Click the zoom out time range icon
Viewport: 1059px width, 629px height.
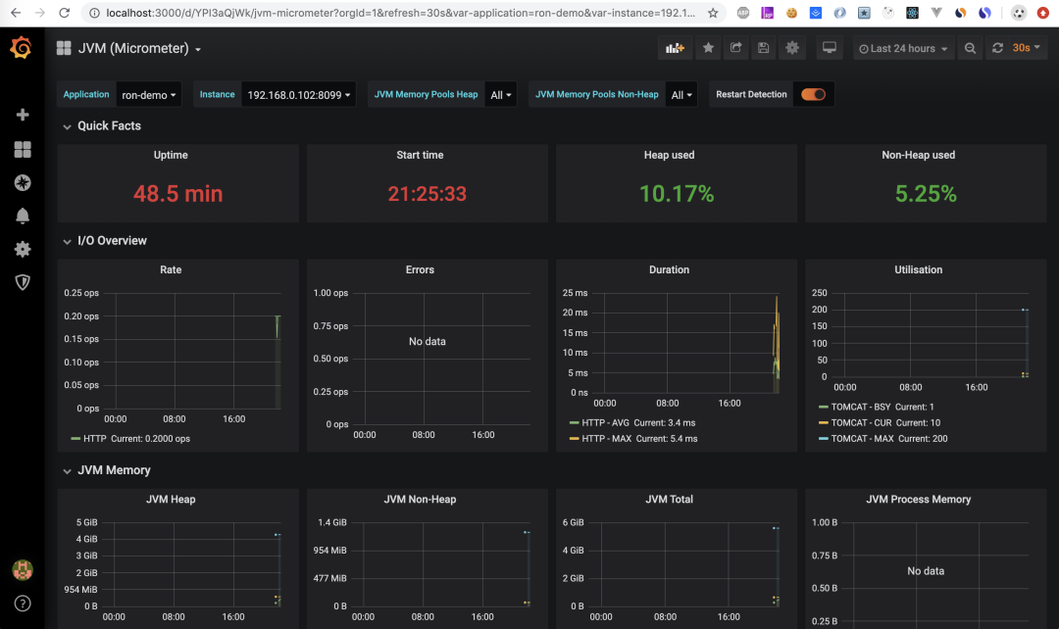pos(970,49)
